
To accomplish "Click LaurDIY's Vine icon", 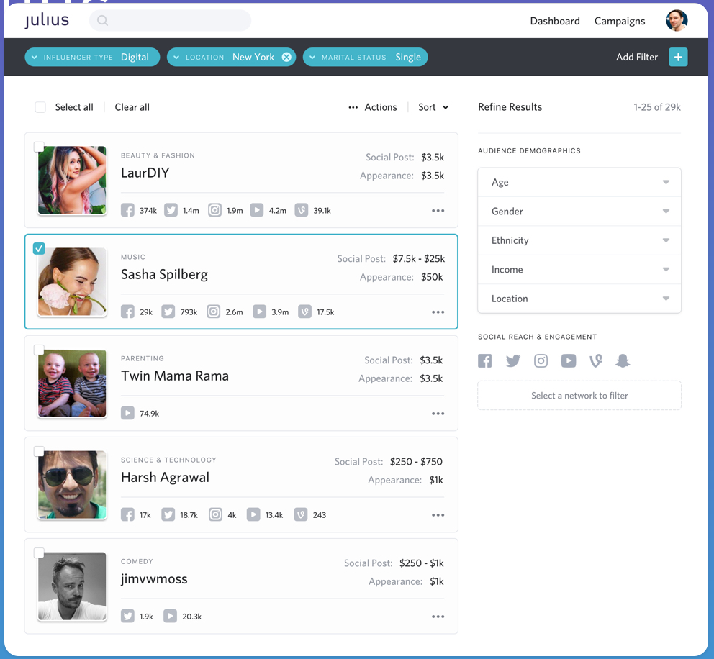I will 302,210.
